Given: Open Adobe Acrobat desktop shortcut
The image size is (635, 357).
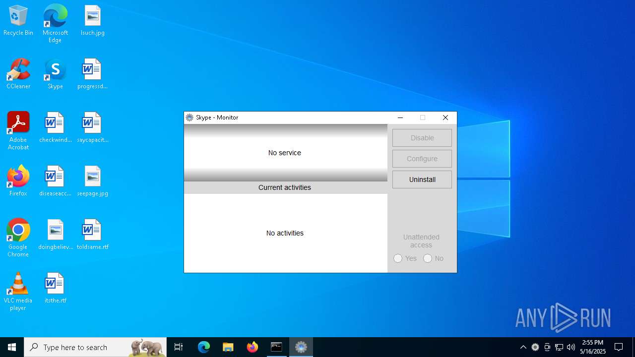Looking at the screenshot, I should (x=18, y=131).
